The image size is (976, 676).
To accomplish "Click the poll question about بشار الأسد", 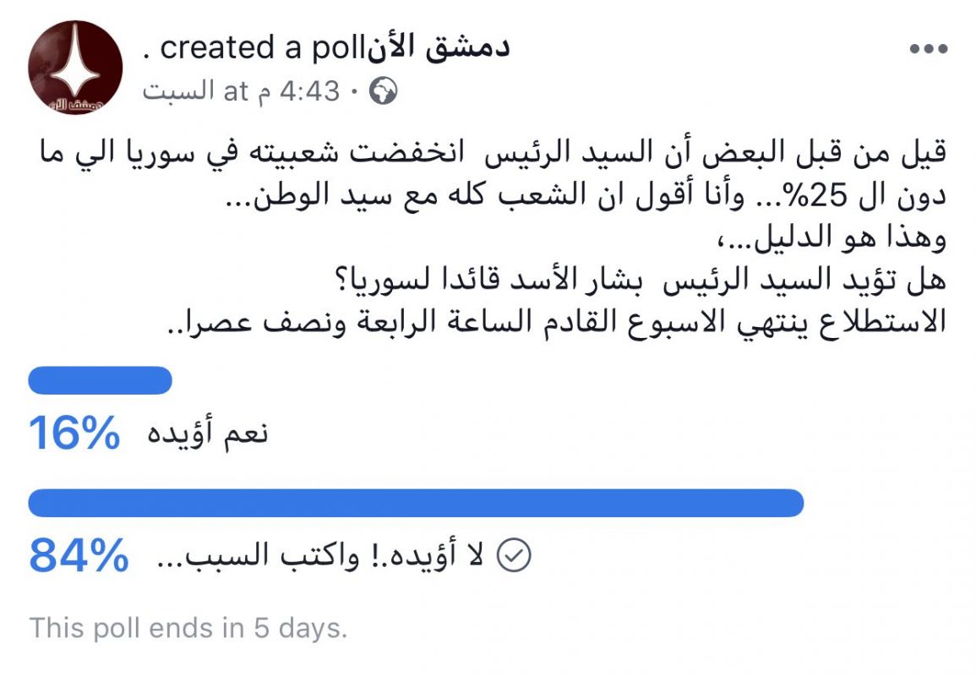I will (640, 280).
